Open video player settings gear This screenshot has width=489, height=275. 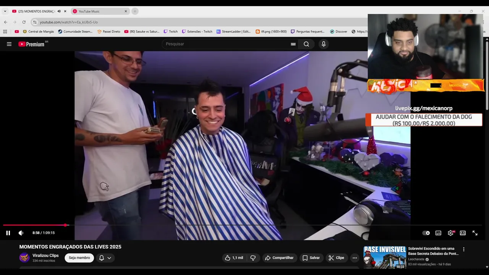click(x=450, y=233)
